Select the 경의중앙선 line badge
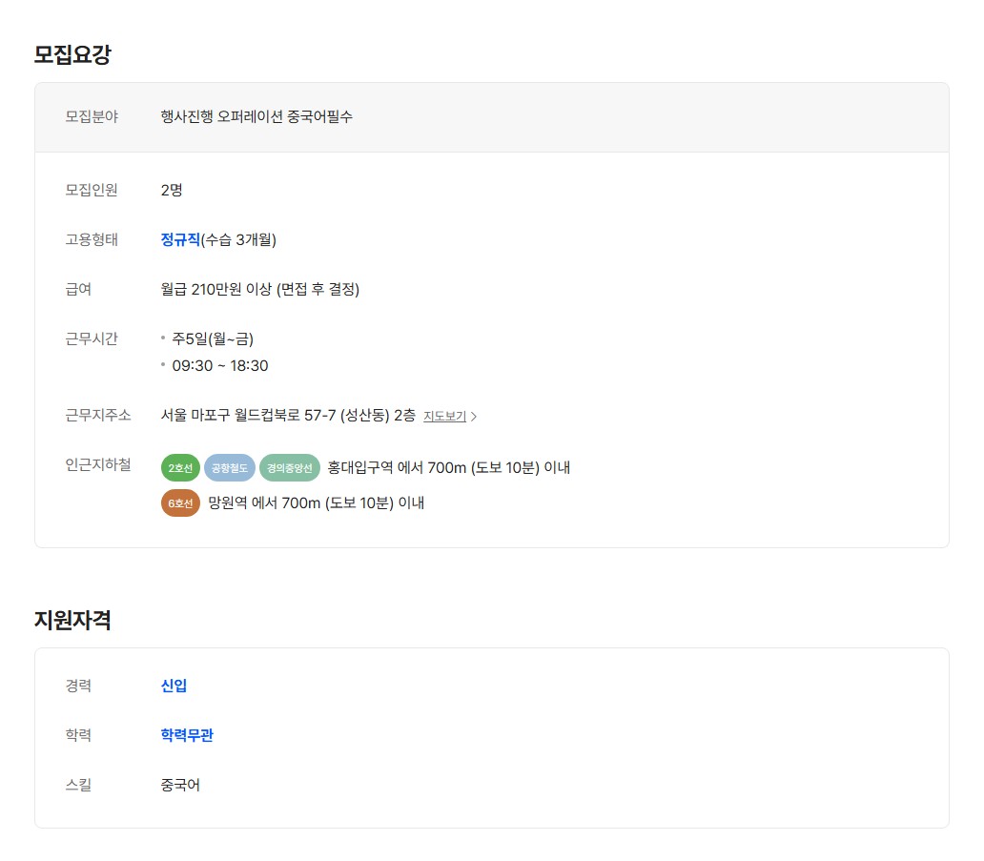 [289, 468]
